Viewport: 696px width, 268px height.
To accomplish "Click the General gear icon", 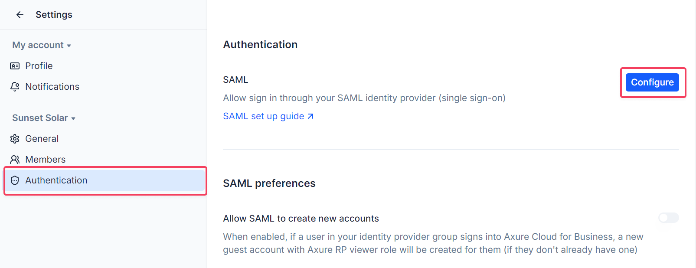I will coord(15,139).
